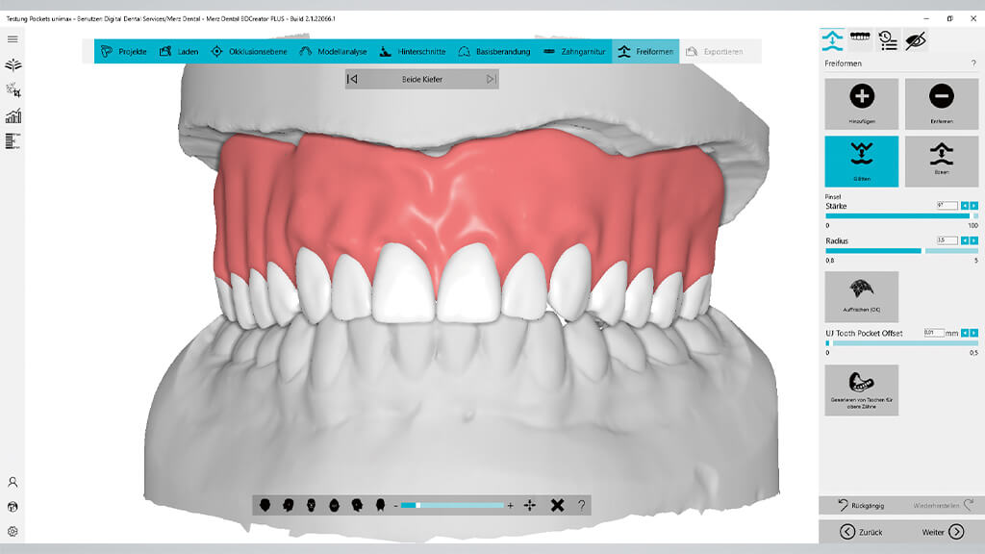This screenshot has width=985, height=554.
Task: Activate the Glätten smoothing brush
Action: (x=861, y=161)
